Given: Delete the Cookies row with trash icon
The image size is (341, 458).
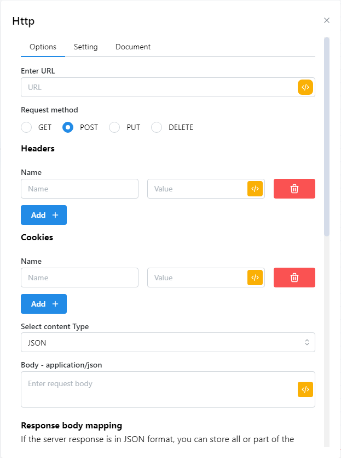Looking at the screenshot, I should coord(294,278).
